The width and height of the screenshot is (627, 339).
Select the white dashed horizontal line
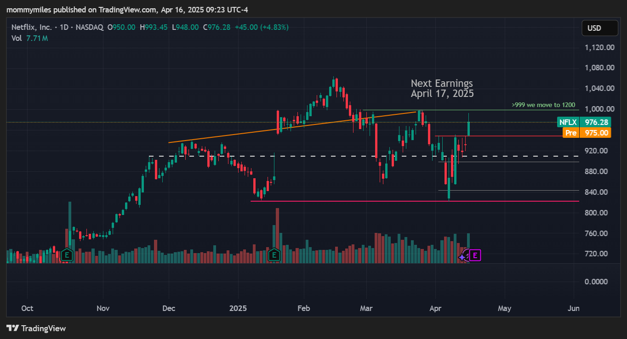coord(364,156)
